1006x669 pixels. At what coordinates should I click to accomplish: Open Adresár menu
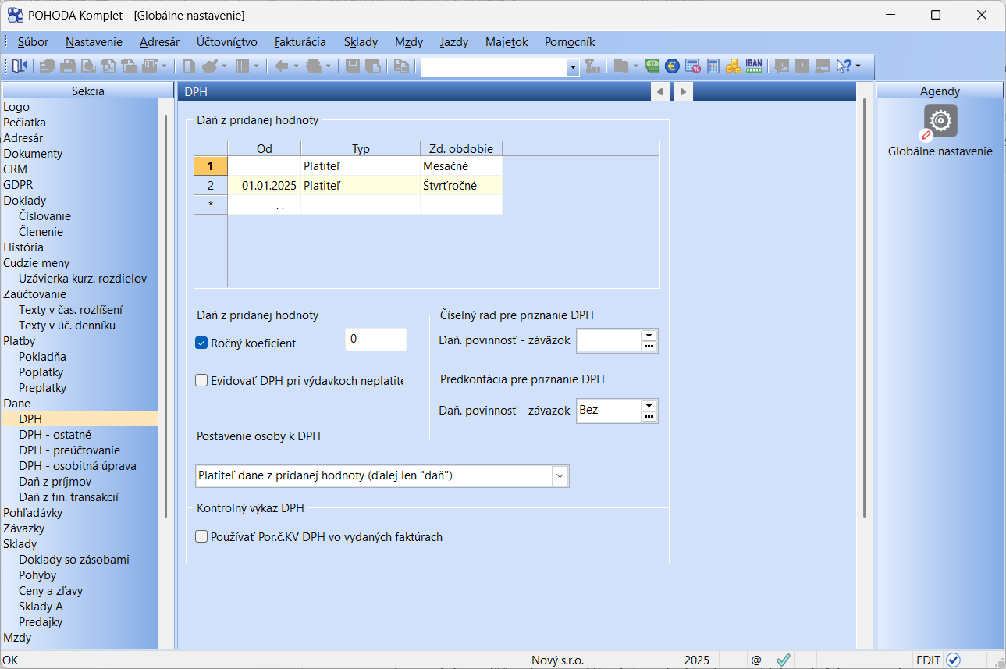(x=160, y=42)
